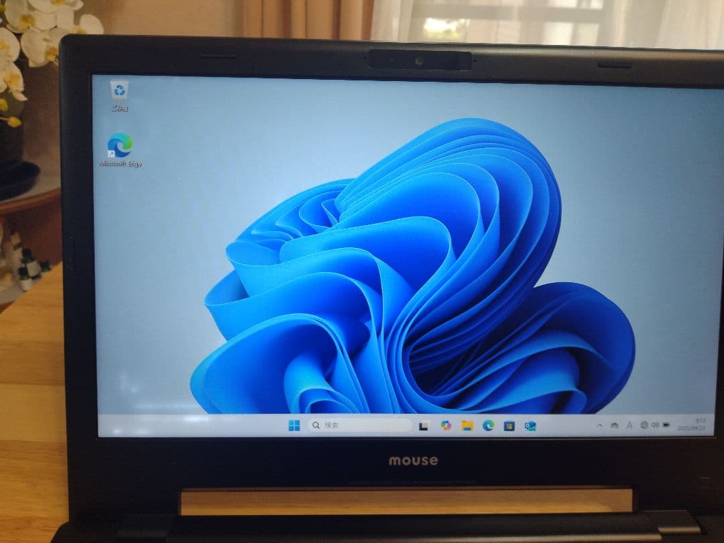Select the Recycle Bin desktop icon
The width and height of the screenshot is (724, 543).
pyautogui.click(x=120, y=92)
